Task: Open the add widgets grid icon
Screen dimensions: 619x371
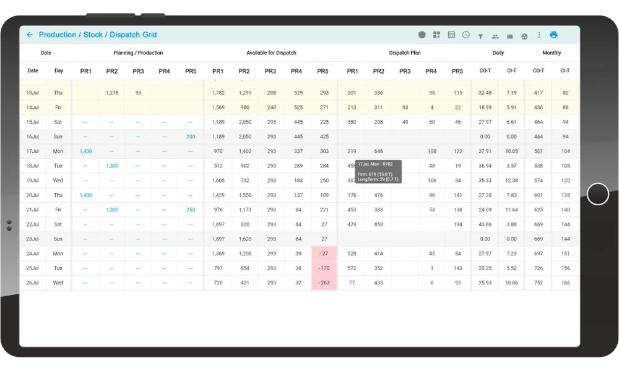Action: pyautogui.click(x=436, y=35)
